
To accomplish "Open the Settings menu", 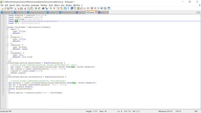I will 44,5.
